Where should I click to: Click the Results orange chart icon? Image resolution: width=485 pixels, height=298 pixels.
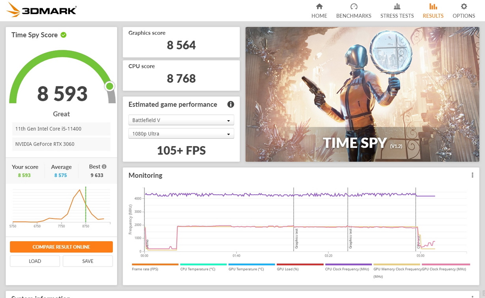[433, 6]
